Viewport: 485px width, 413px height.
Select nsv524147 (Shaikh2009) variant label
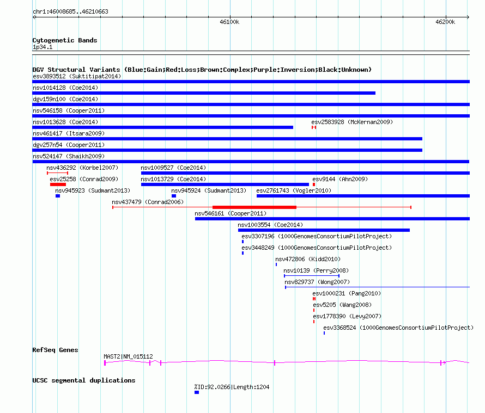69,156
